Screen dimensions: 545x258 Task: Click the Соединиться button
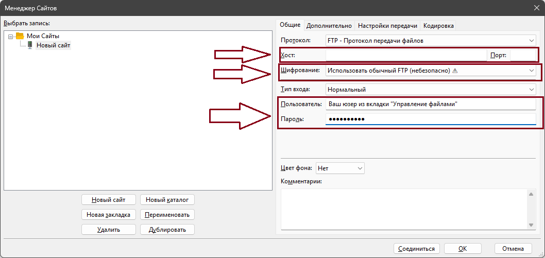coord(417,249)
